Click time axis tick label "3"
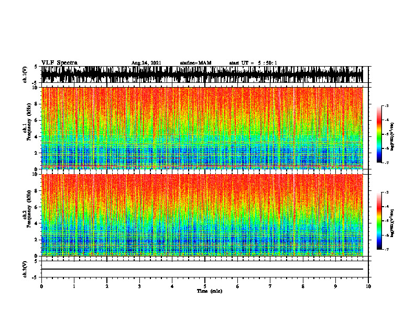This screenshot has width=415, height=321. (139, 286)
